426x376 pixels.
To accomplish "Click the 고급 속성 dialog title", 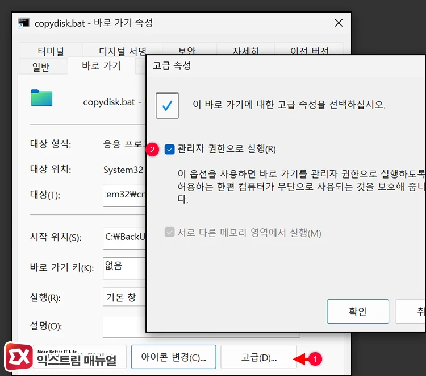I will 172,65.
